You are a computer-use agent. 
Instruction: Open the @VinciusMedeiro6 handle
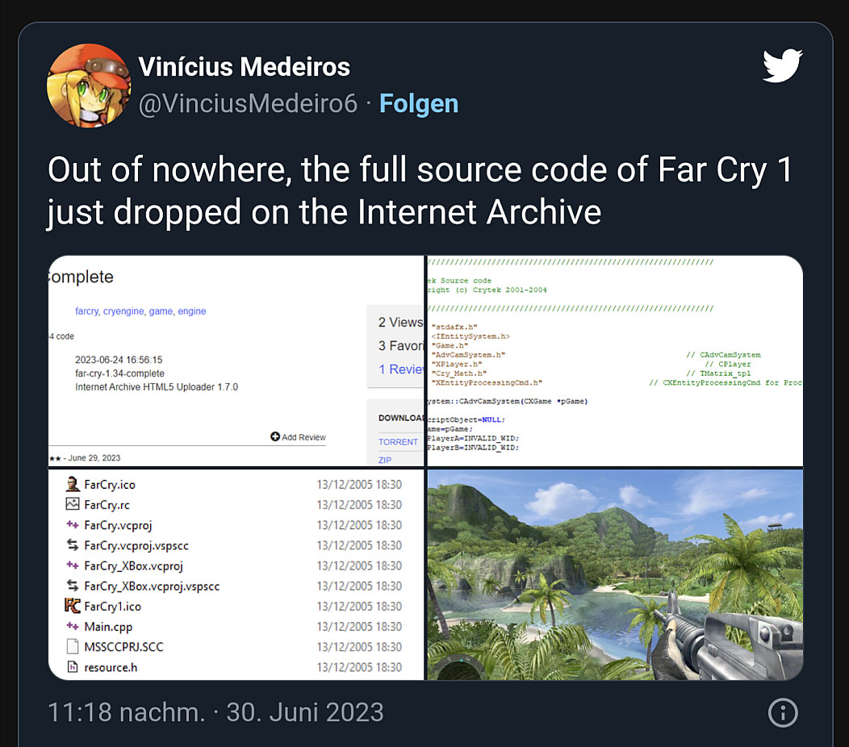(x=248, y=103)
